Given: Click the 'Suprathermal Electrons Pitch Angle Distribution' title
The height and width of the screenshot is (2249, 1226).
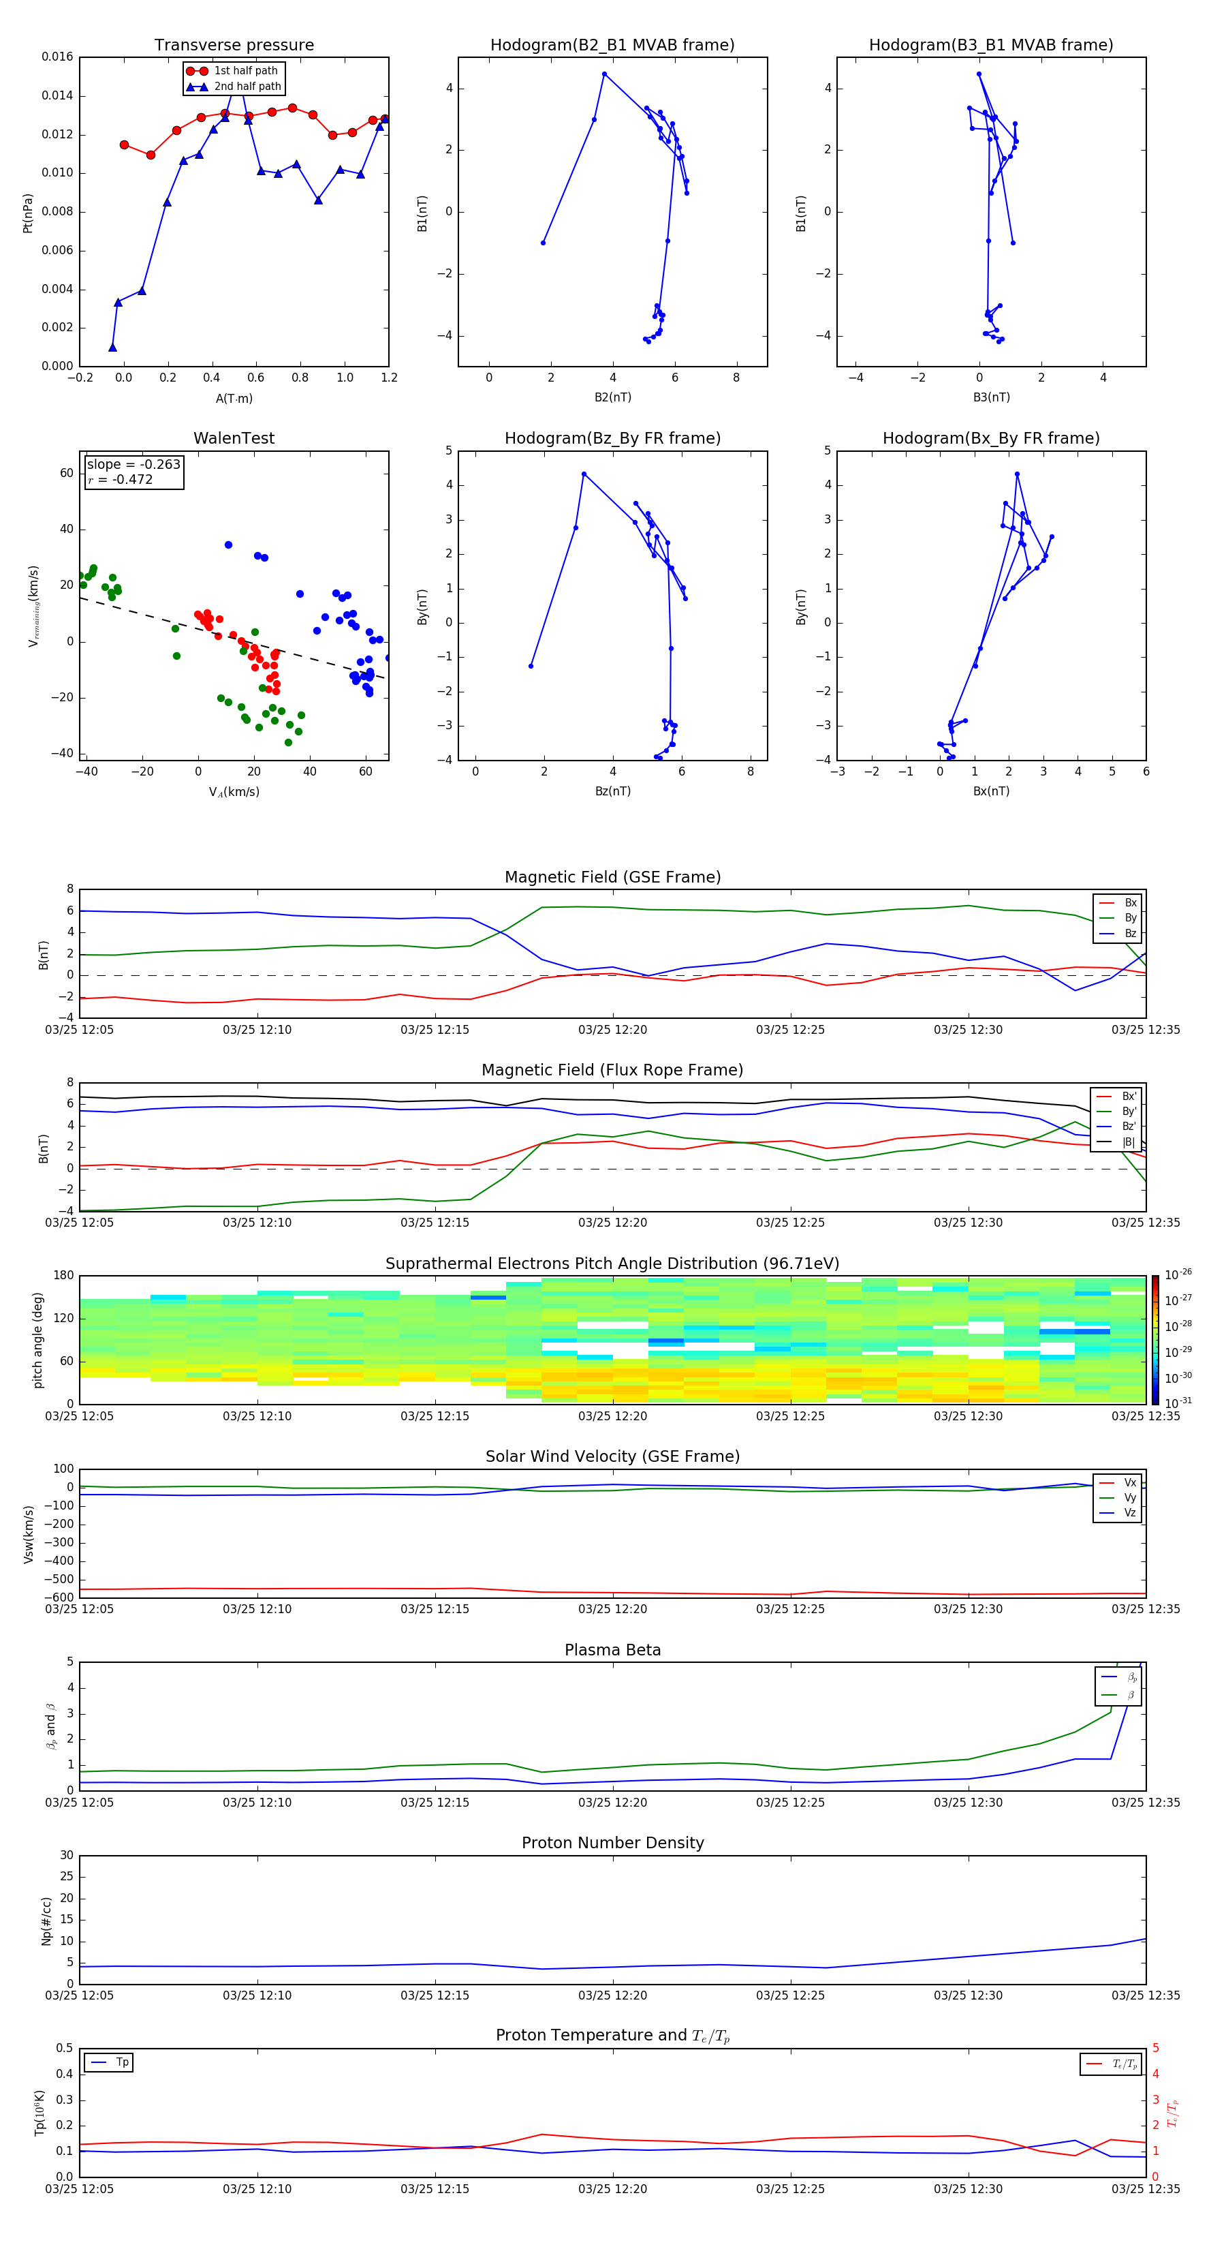Looking at the screenshot, I should [x=612, y=1264].
